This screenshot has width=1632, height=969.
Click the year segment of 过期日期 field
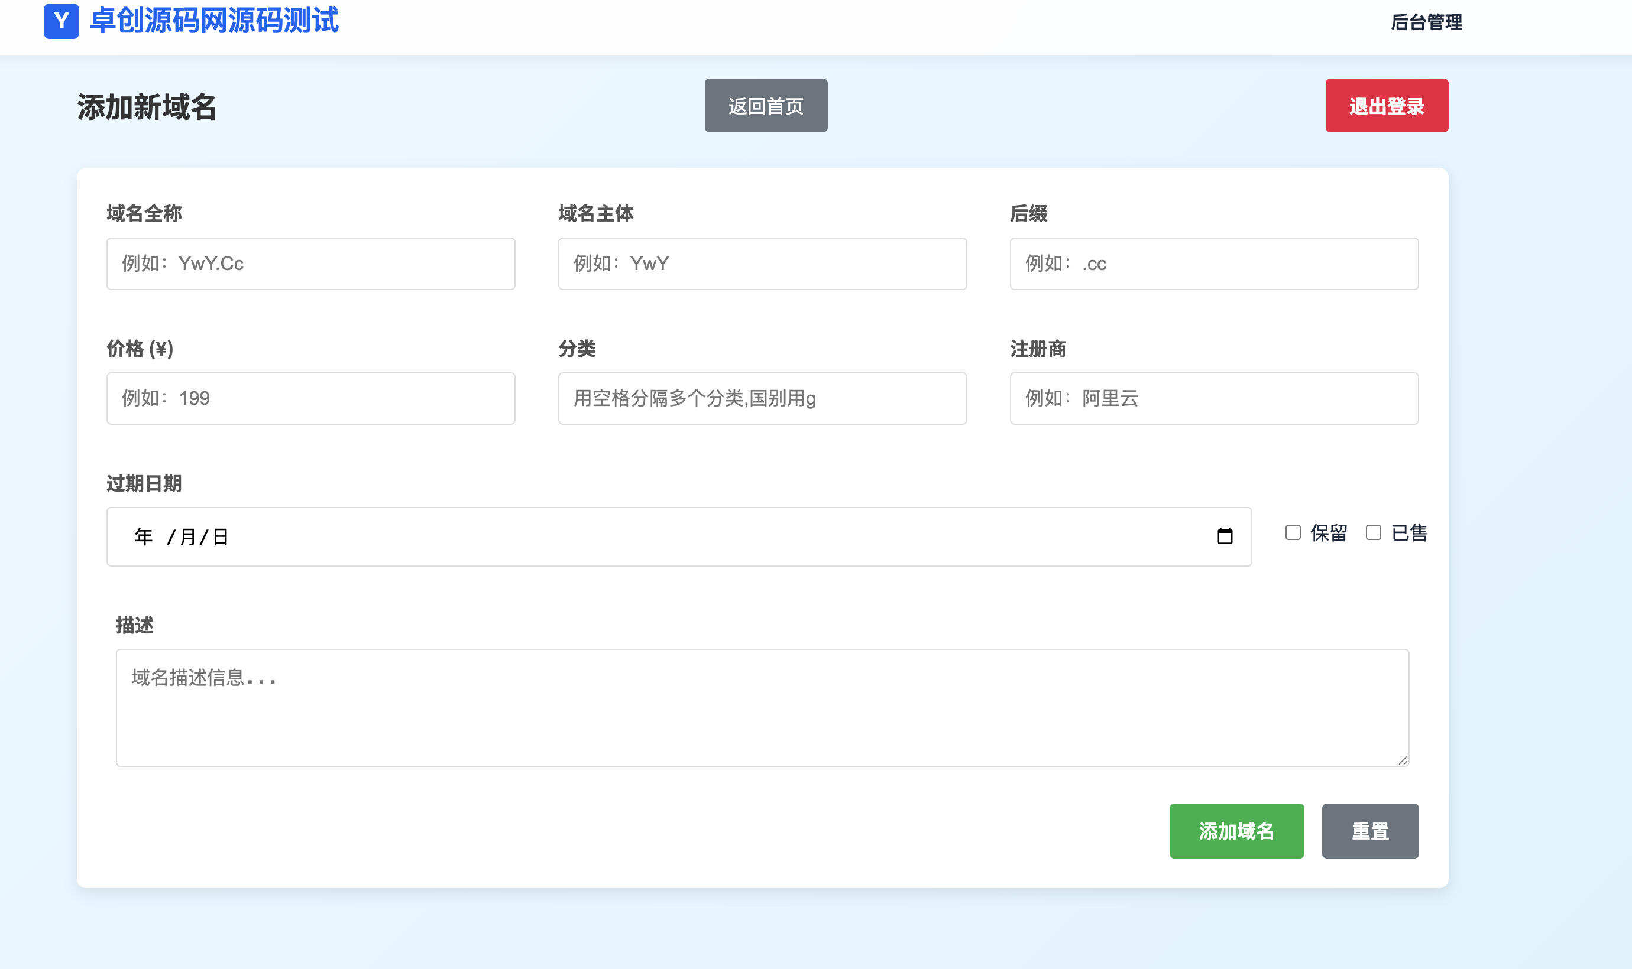coord(143,535)
